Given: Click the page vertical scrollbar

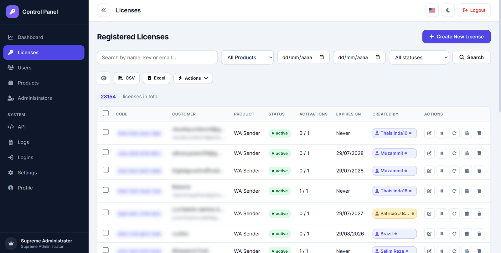Looking at the screenshot, I should [500, 56].
